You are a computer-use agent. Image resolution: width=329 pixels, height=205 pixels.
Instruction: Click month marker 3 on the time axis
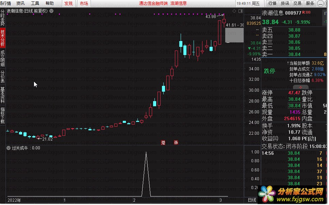point(220,200)
